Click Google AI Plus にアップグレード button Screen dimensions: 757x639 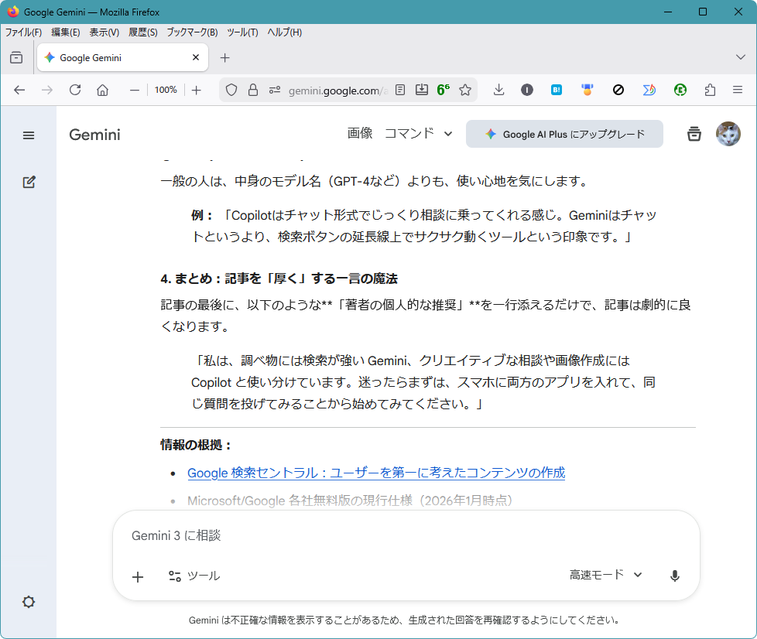coord(564,134)
